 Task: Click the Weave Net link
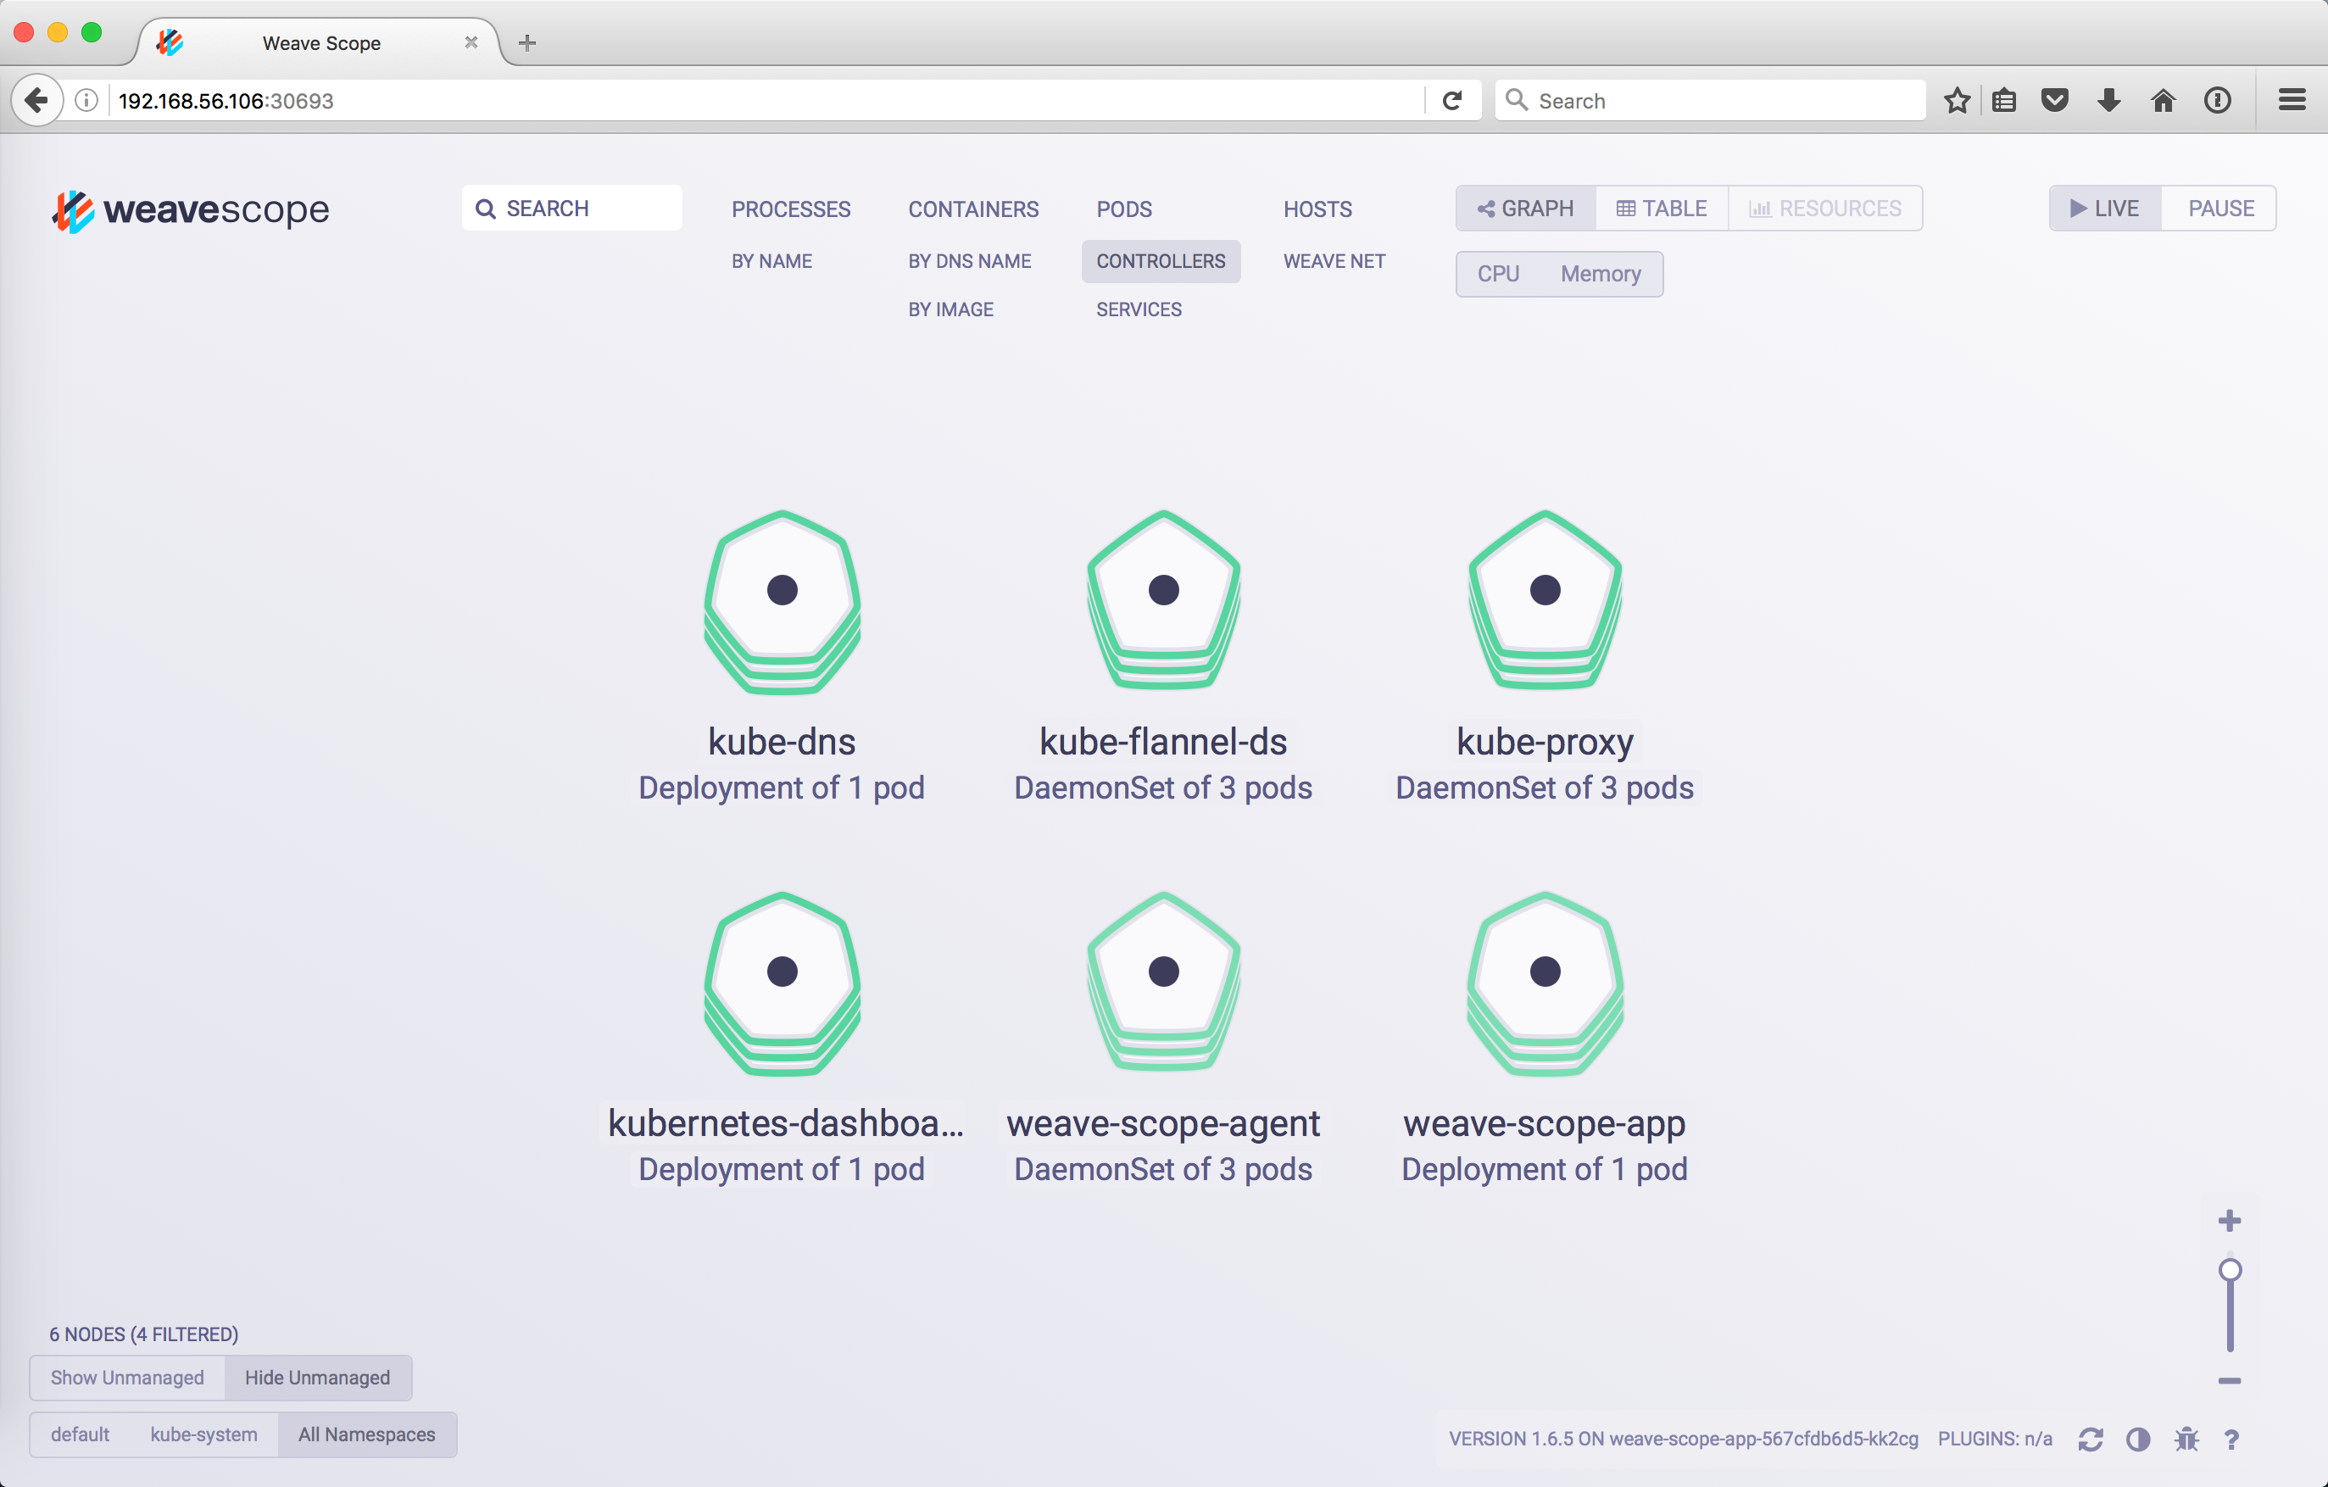click(x=1334, y=261)
